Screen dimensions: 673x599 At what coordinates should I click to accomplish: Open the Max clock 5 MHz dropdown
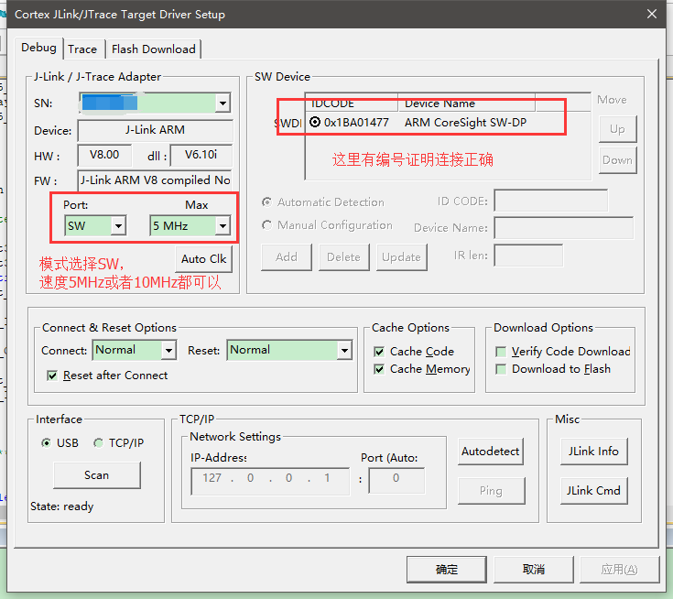tap(223, 225)
